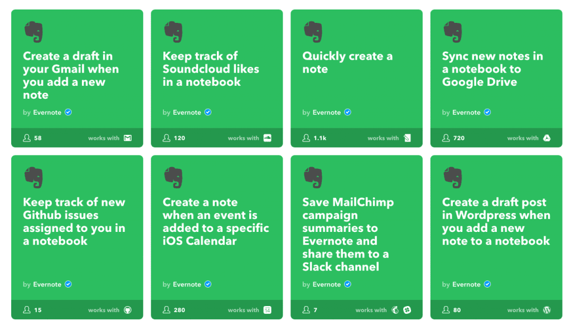Open the 'Quickly create a note' applet title
571x325 pixels.
(347, 62)
